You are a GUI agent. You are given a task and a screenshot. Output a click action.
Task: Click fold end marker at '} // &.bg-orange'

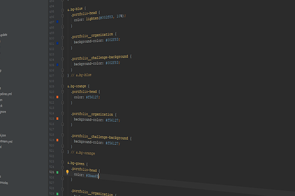[62, 151]
